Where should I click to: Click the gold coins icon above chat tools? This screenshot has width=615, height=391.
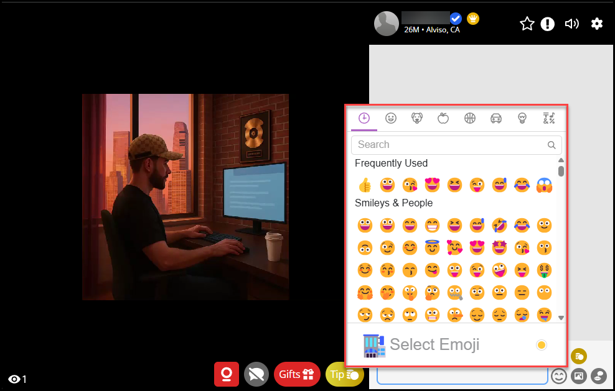579,357
